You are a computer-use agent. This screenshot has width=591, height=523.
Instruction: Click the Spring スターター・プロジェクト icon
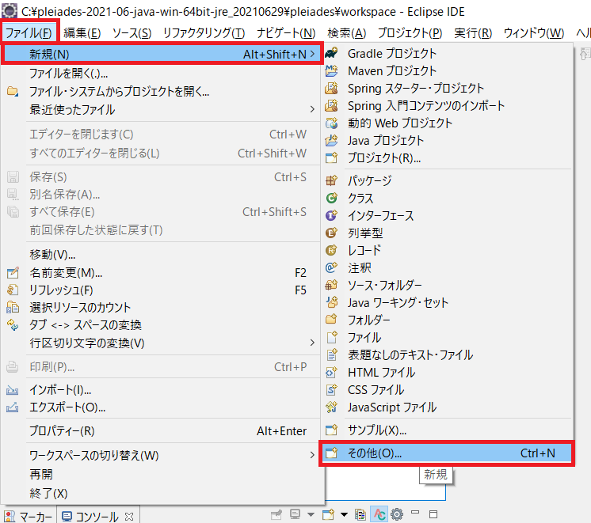pyautogui.click(x=331, y=88)
